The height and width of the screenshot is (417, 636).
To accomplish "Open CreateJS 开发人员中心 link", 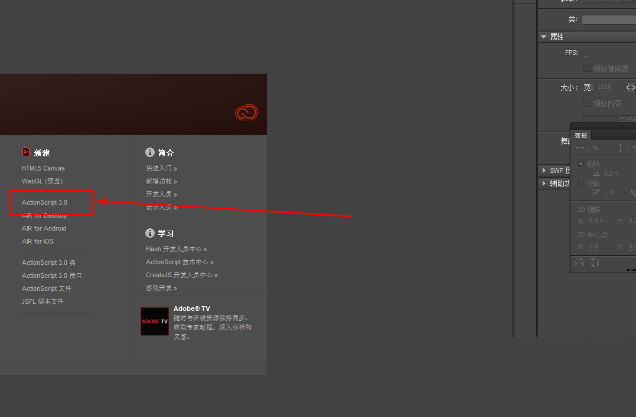I will click(182, 275).
